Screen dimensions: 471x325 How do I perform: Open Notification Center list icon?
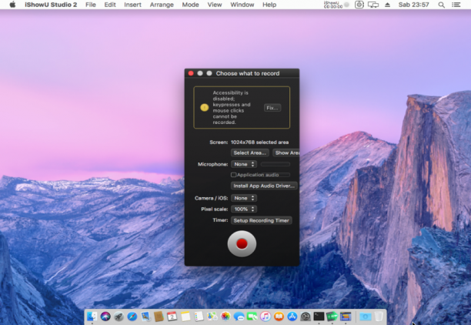(456, 5)
